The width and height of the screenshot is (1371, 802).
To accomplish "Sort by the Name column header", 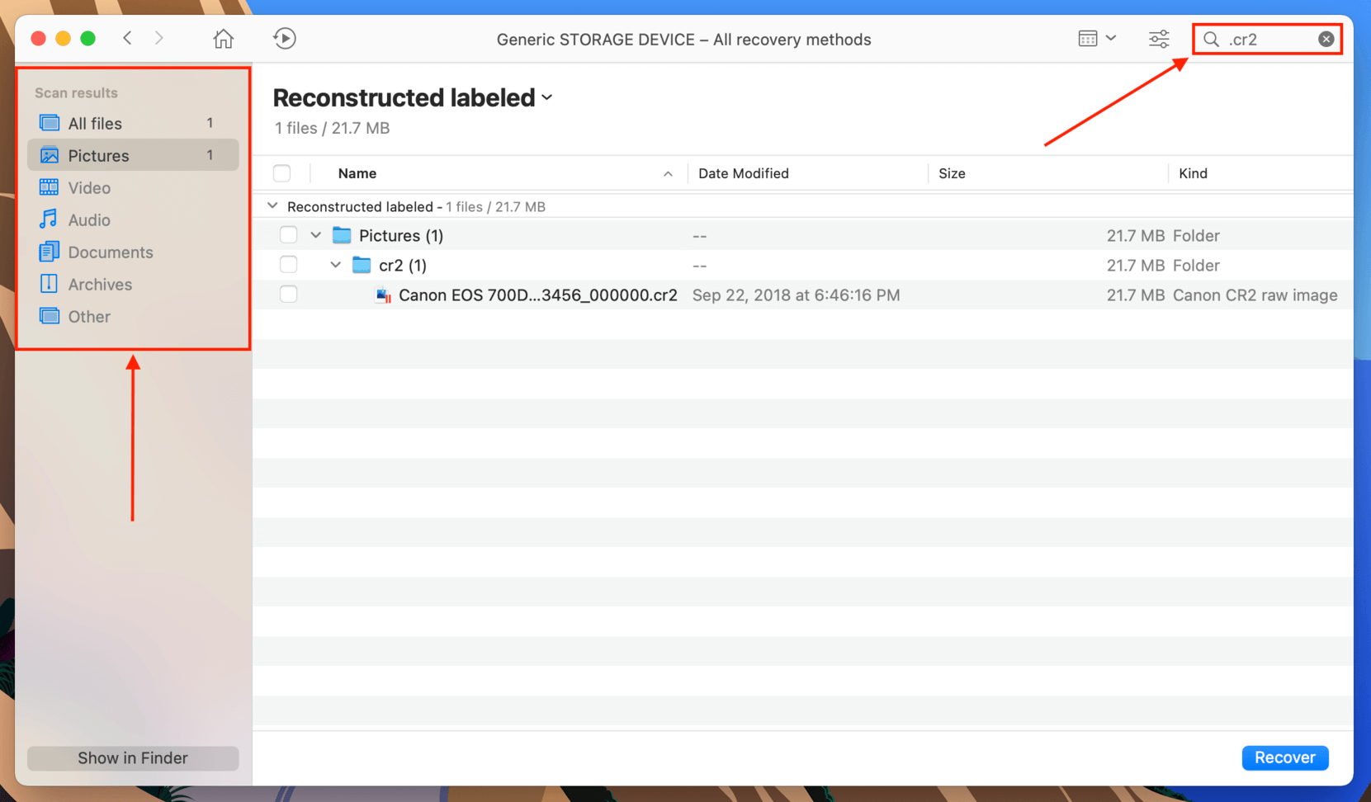I will click(357, 173).
